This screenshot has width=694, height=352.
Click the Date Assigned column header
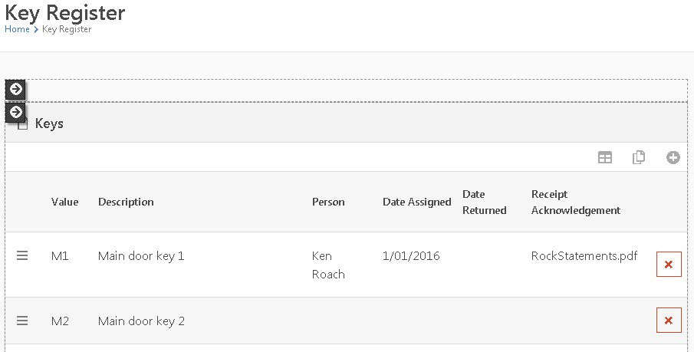coord(416,202)
